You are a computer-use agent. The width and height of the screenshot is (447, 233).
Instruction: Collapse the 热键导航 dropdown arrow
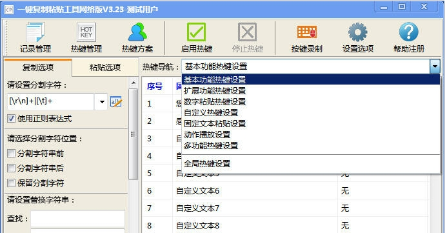point(435,66)
